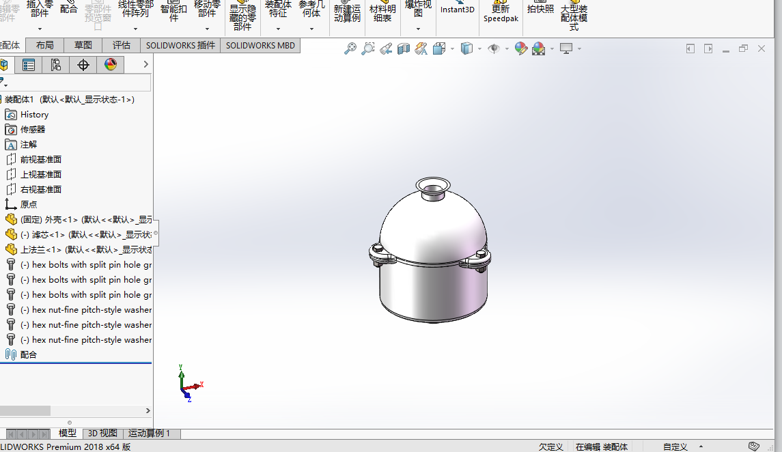
Task: Open 插入零部件 dropdown arrow
Action: pos(40,29)
